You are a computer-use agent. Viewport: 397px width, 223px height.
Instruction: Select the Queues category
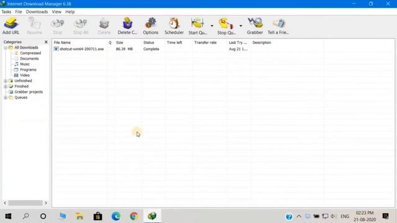[20, 98]
